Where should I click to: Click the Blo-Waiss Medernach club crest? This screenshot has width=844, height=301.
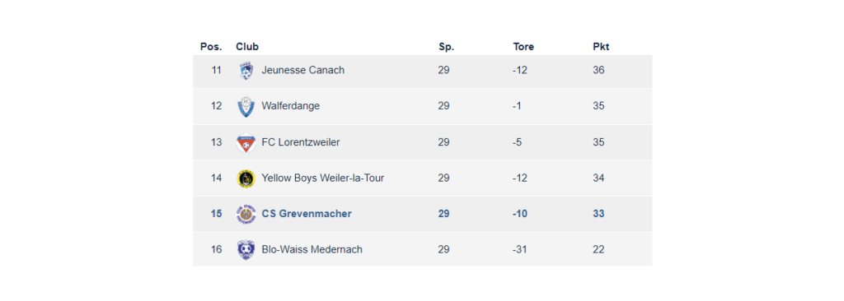point(246,250)
